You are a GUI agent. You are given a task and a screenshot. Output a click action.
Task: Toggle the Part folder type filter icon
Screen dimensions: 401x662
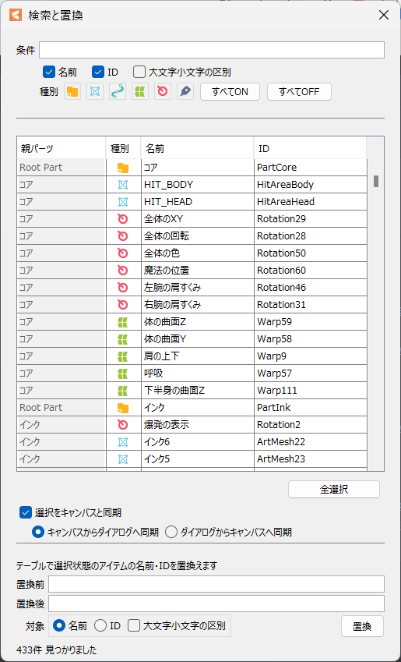pos(72,91)
